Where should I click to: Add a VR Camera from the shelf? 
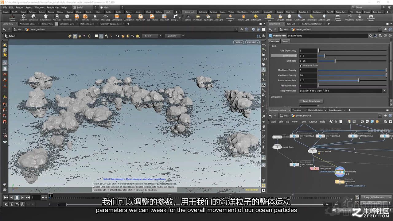click(x=350, y=17)
